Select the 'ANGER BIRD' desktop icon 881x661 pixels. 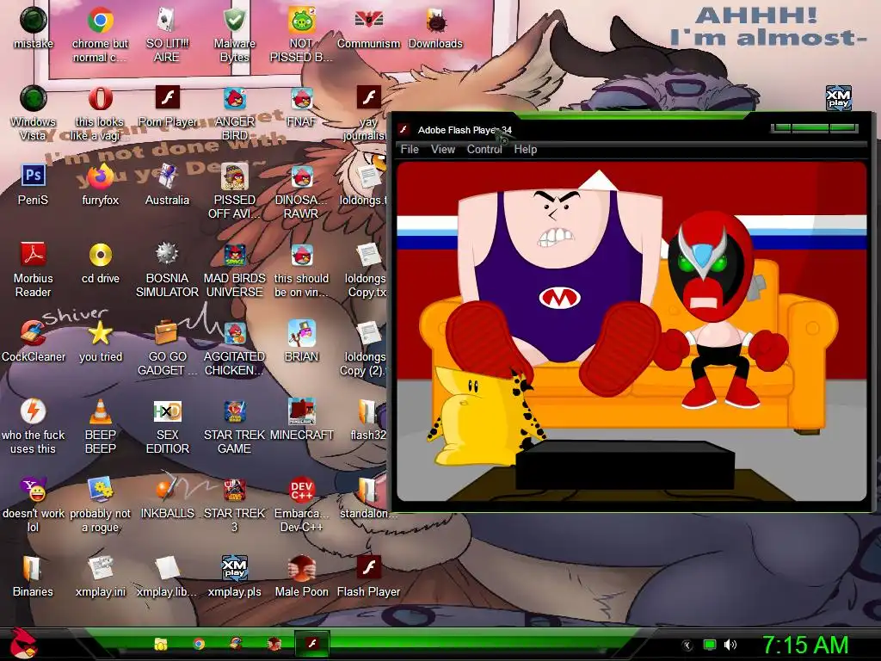point(234,113)
